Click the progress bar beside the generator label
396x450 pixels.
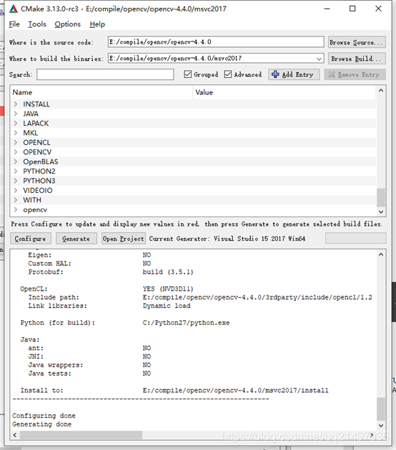[x=355, y=238]
